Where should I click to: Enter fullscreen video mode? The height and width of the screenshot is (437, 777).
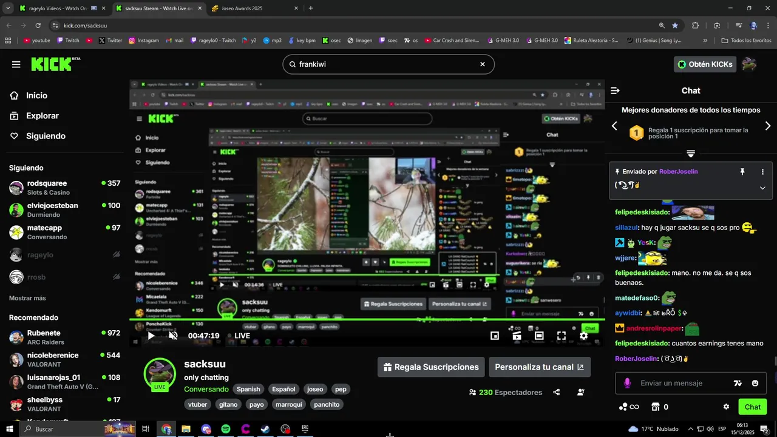click(562, 336)
